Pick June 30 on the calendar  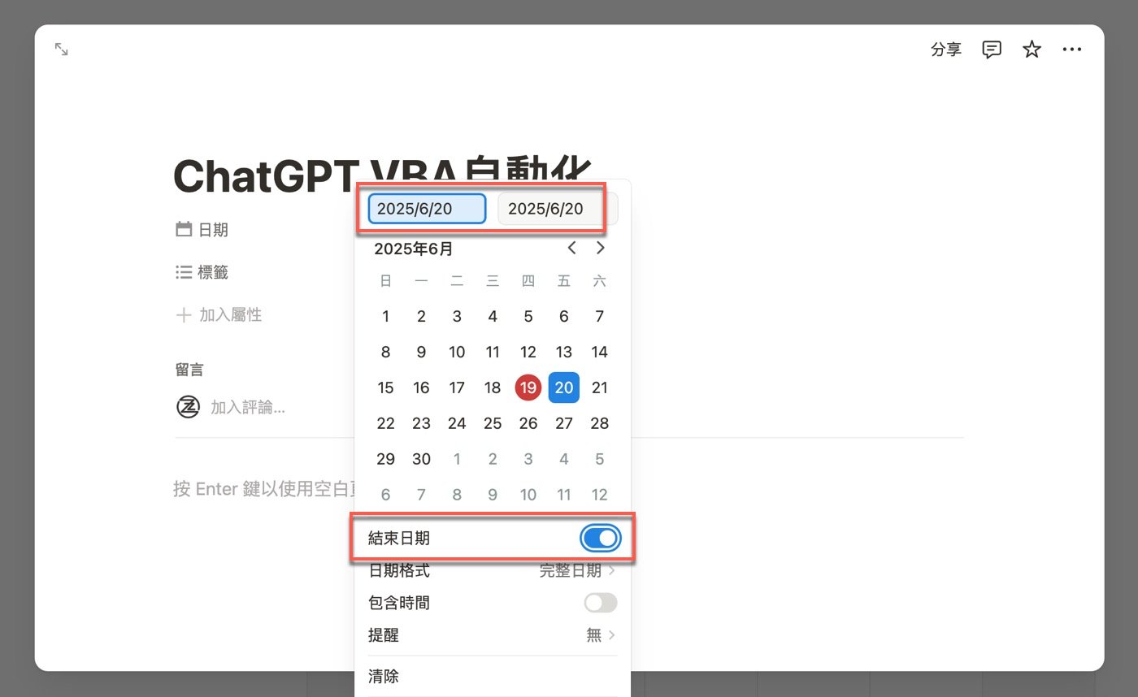[421, 459]
